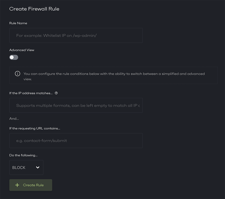Click the plus icon on Create Rule
This screenshot has width=225, height=199.
17,185
